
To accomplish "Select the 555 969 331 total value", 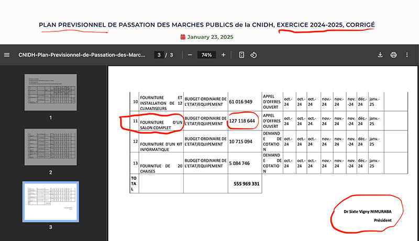I will pyautogui.click(x=246, y=184).
